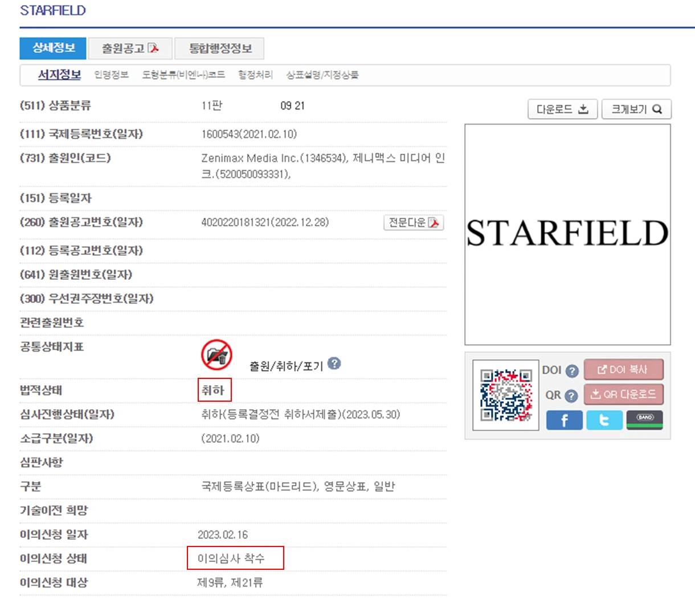Click opposition date 2023.02.16
695x616 pixels.
coord(223,535)
